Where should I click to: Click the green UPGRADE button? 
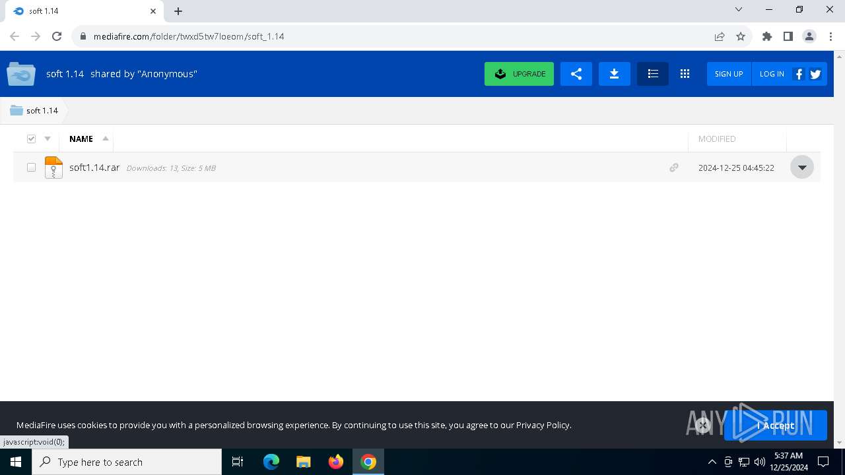pyautogui.click(x=519, y=74)
